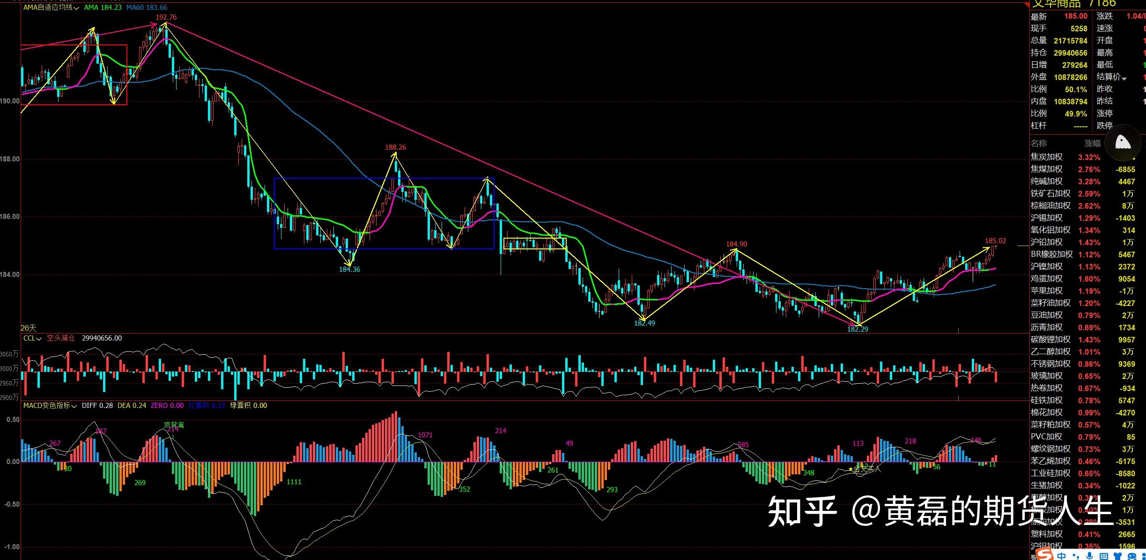Sort list by the 名称 column header
This screenshot has width=1146, height=560.
click(x=1039, y=143)
